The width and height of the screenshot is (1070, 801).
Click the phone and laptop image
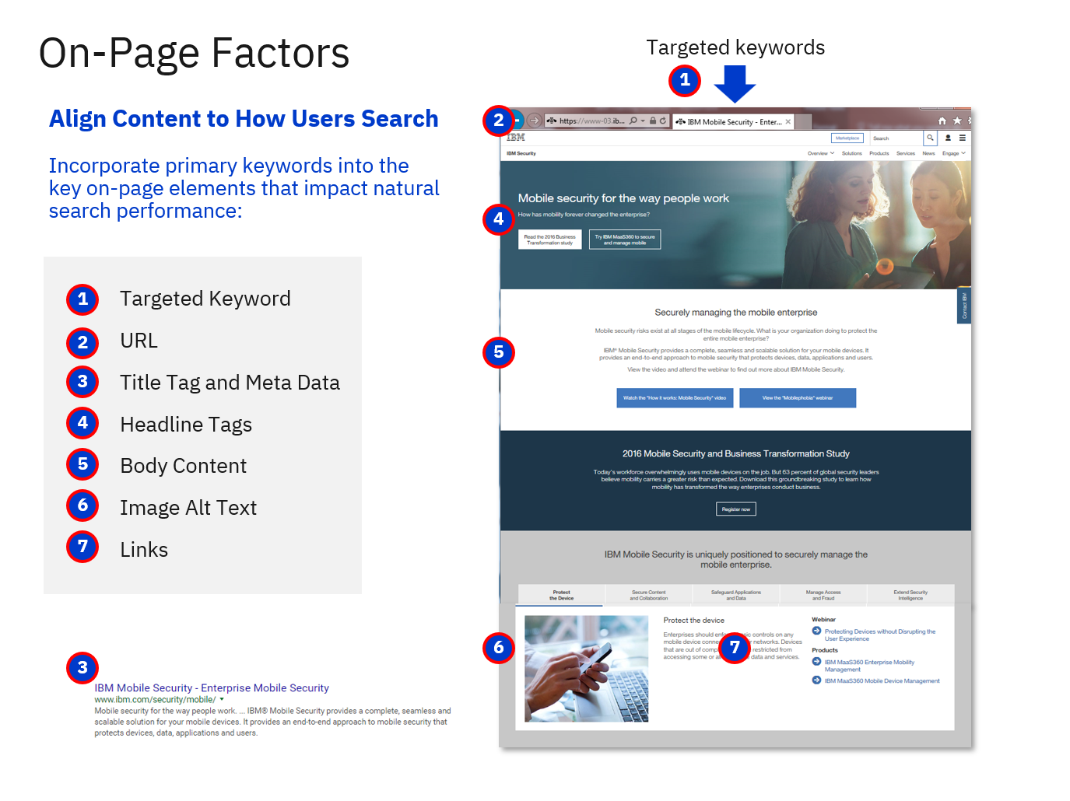click(x=586, y=669)
